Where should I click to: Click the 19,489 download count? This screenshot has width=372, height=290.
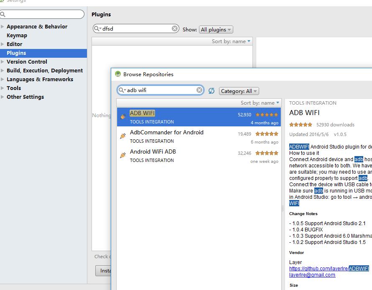[245, 134]
